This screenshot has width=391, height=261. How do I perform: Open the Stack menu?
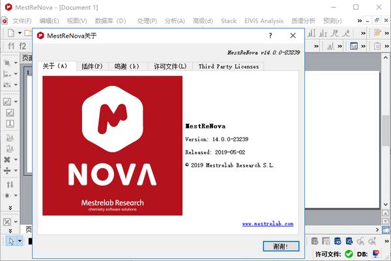[229, 21]
